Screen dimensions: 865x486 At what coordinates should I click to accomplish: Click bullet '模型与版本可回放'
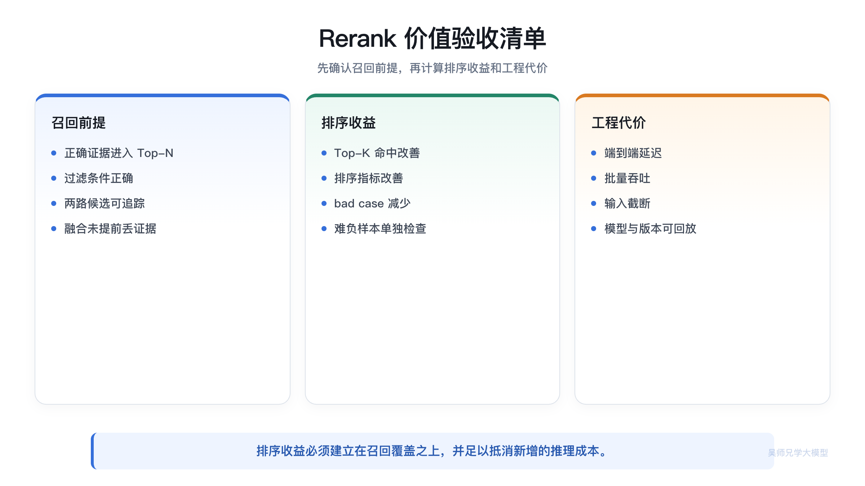tap(650, 229)
